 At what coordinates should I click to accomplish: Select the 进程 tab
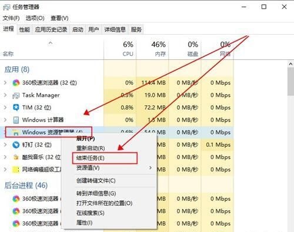(x=8, y=29)
